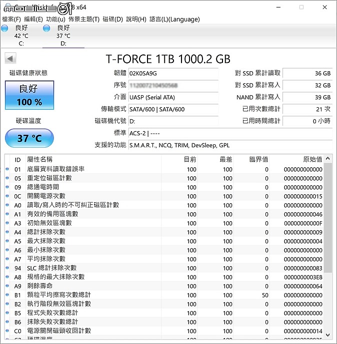337x344 pixels.
Task: Click the 臨界值 column header
Action: [x=251, y=159]
